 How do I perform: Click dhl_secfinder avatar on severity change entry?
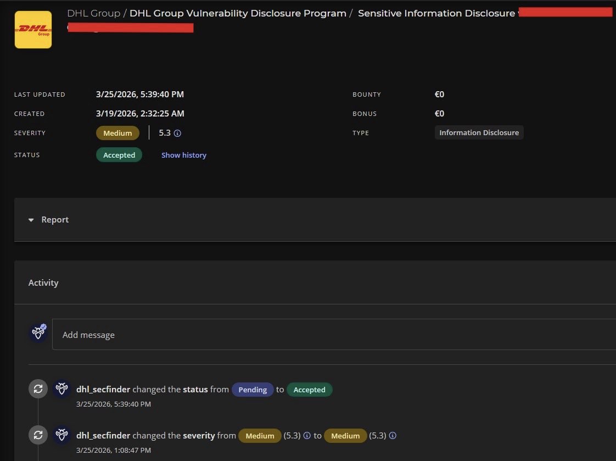pyautogui.click(x=61, y=435)
